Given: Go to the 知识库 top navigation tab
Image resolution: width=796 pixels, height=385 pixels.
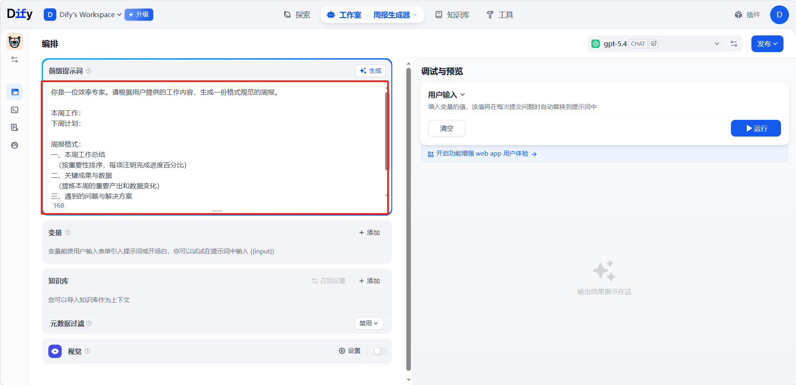Looking at the screenshot, I should click(452, 15).
